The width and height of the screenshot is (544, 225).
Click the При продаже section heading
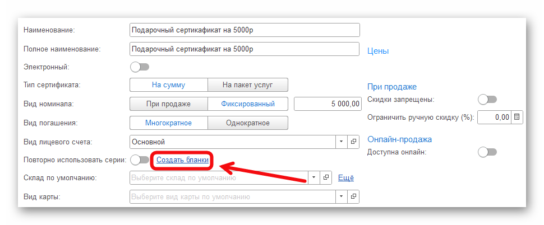pyautogui.click(x=392, y=87)
